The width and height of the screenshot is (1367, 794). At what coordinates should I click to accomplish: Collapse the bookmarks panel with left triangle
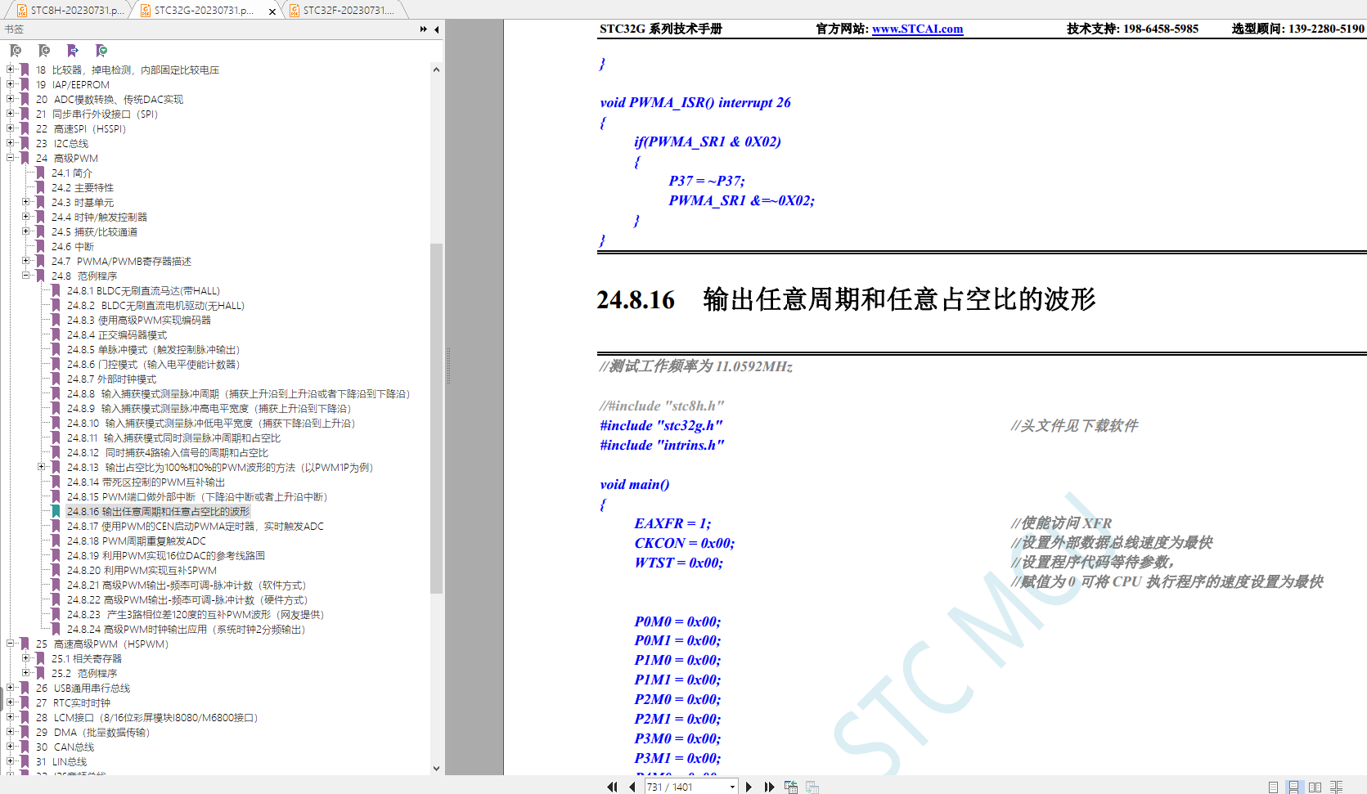pos(437,29)
